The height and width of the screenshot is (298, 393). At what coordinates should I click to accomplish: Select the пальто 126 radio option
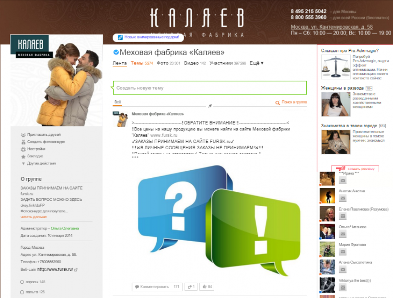tap(22, 292)
